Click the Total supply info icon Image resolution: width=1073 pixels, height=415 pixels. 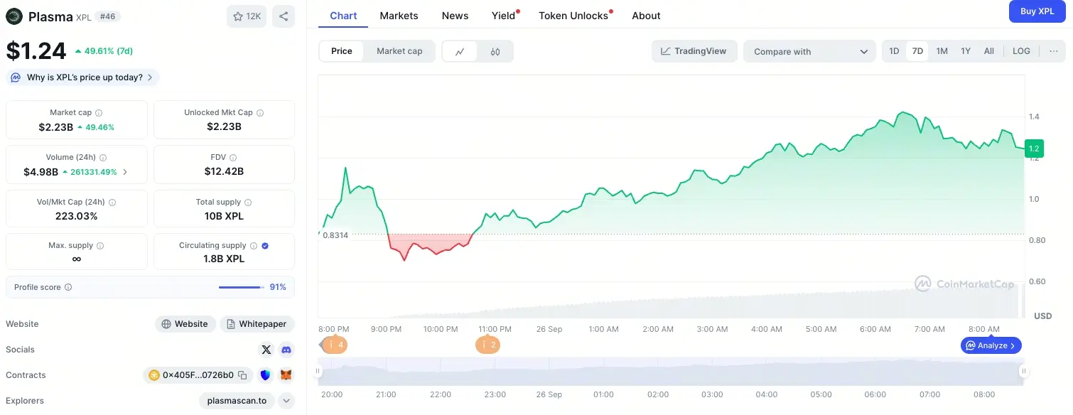[x=249, y=203]
